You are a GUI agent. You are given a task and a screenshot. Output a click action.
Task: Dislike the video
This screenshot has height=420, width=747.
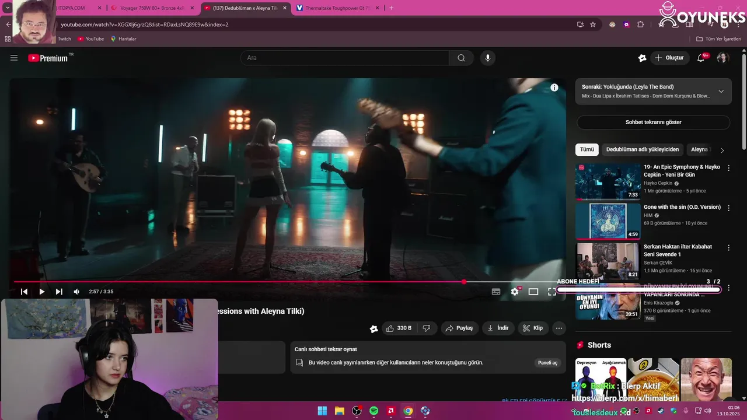click(427, 328)
